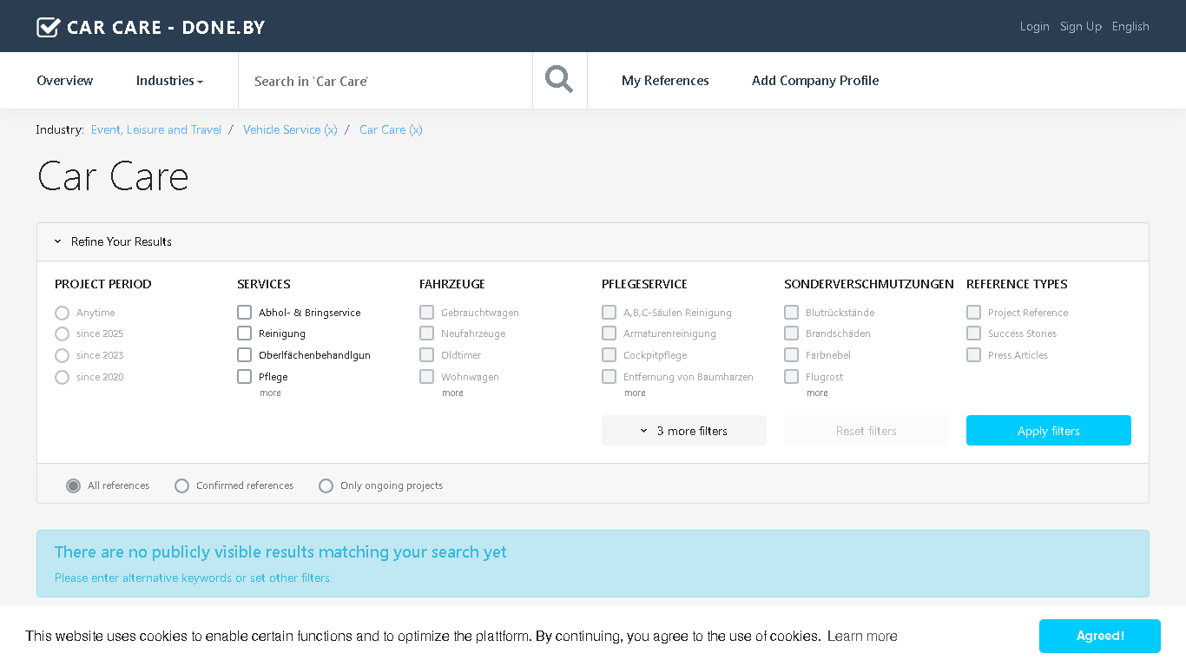This screenshot has width=1186, height=667.
Task: Tick the Gebrauchtwagen checkbox
Action: pos(426,312)
